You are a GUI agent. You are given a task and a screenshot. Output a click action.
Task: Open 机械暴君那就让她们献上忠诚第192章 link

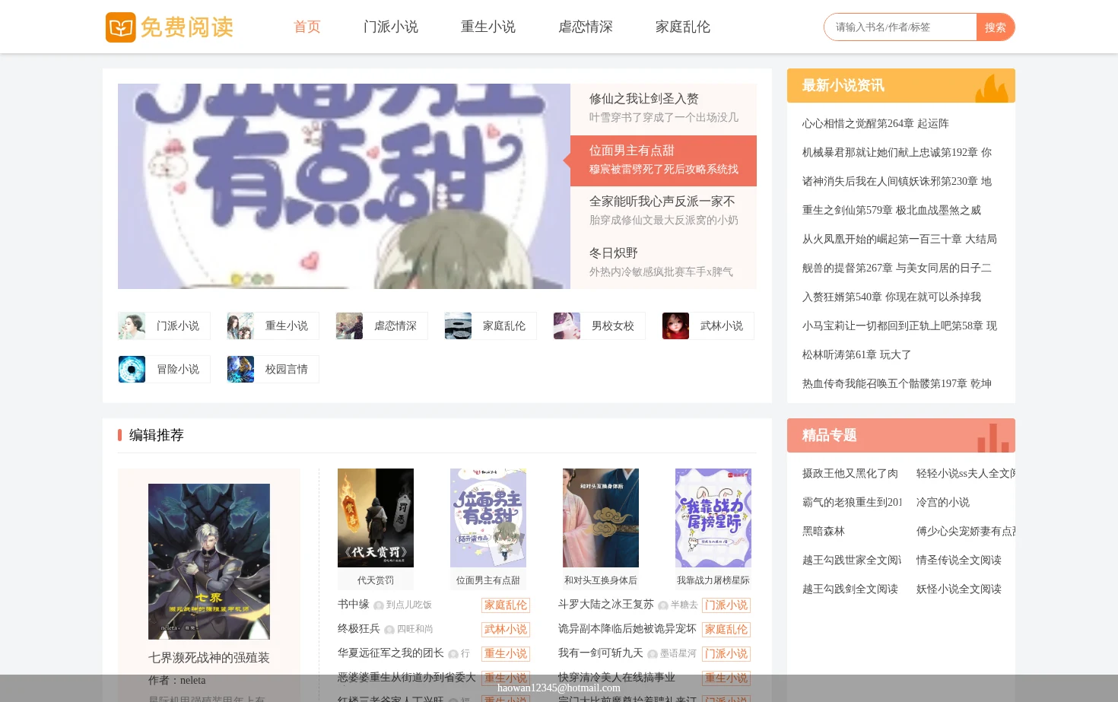(x=897, y=152)
